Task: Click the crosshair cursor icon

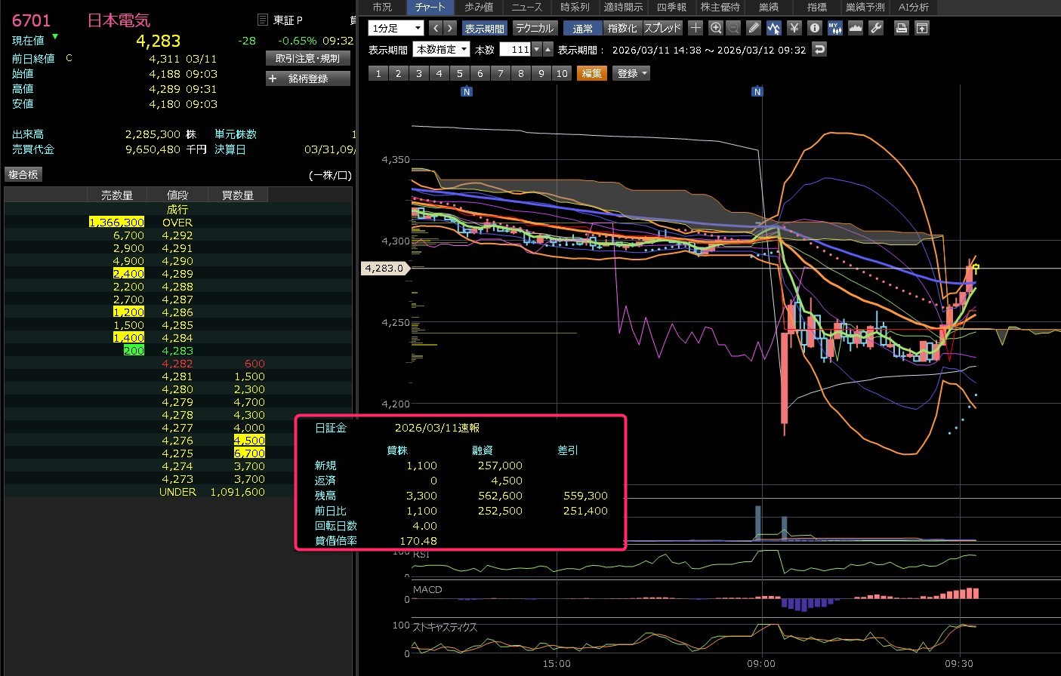Action: point(696,28)
